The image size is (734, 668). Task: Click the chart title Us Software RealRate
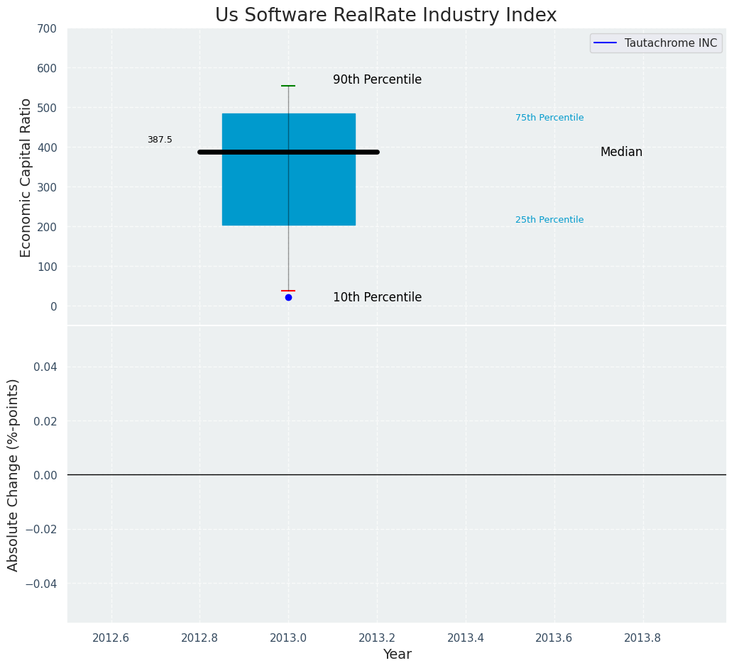point(385,16)
